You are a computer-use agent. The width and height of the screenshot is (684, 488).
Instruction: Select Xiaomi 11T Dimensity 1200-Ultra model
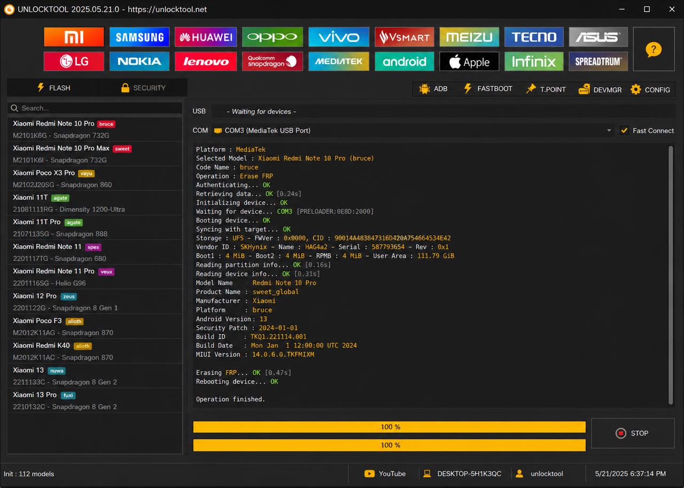(x=95, y=203)
